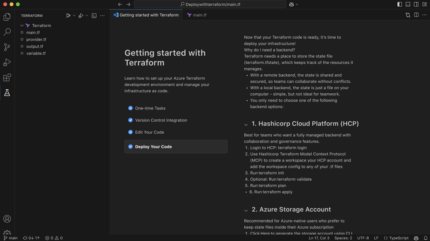Switch to the Getting started with Terraform tab
This screenshot has width=430, height=241.
coord(146,15)
